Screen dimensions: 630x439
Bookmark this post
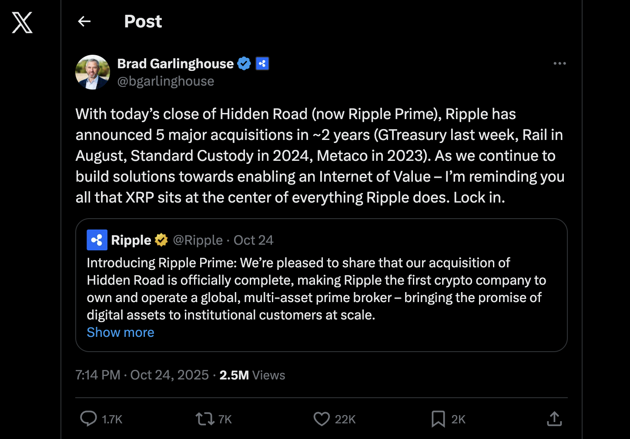[x=438, y=419]
